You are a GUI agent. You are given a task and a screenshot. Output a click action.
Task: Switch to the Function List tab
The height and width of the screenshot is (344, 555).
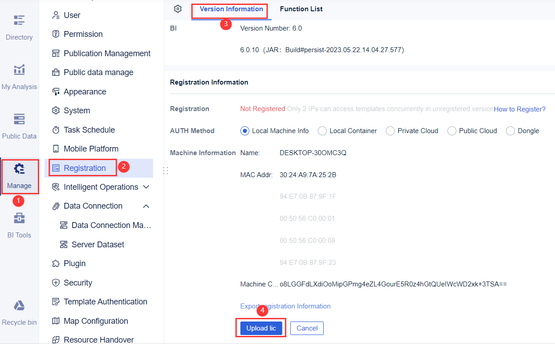pos(301,9)
